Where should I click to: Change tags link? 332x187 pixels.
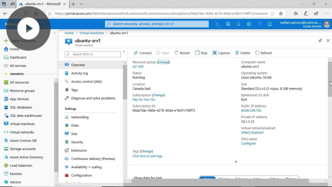click(146, 151)
